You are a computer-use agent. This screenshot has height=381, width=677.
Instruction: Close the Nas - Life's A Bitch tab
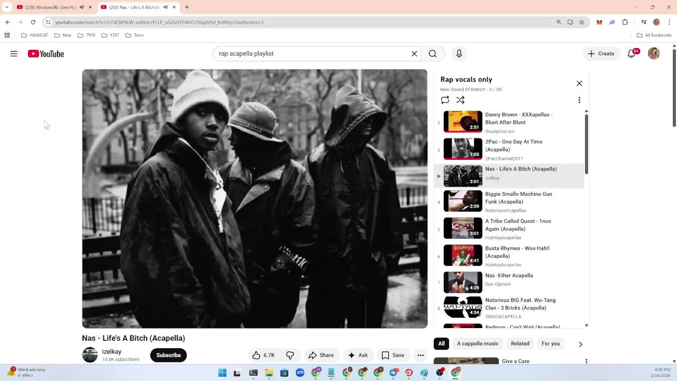(x=174, y=7)
